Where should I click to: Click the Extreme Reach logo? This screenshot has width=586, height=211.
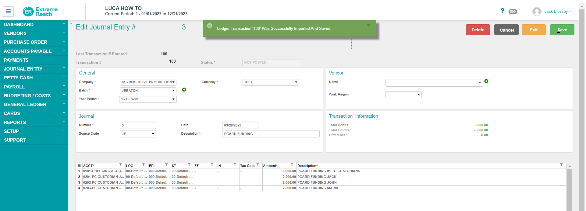coord(40,12)
